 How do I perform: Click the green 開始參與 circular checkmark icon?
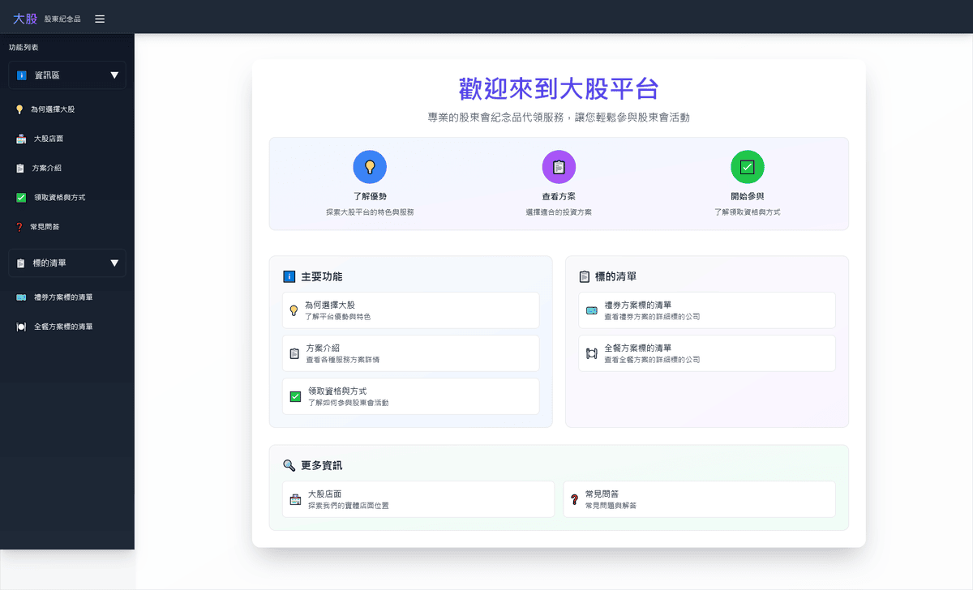[748, 166]
